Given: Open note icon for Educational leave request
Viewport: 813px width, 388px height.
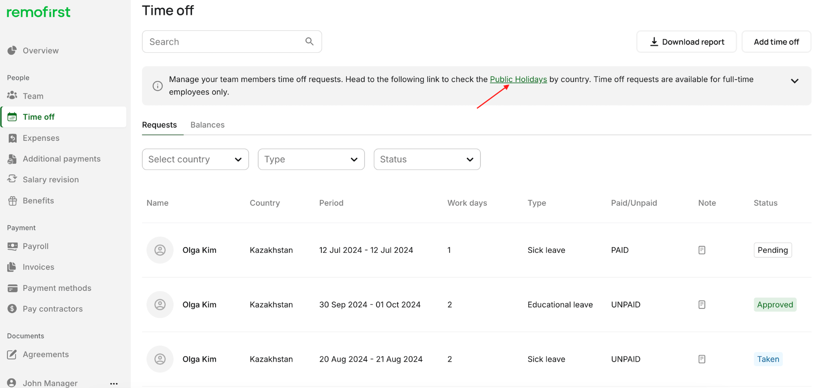Looking at the screenshot, I should pos(702,304).
